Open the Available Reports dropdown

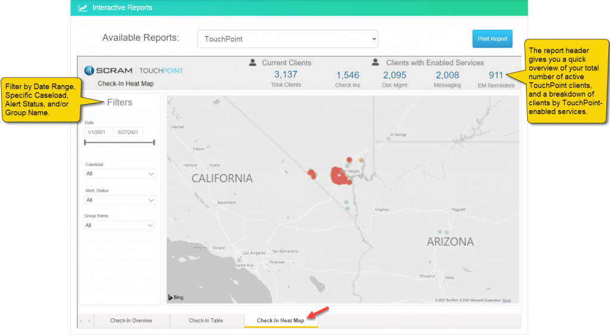tap(287, 39)
